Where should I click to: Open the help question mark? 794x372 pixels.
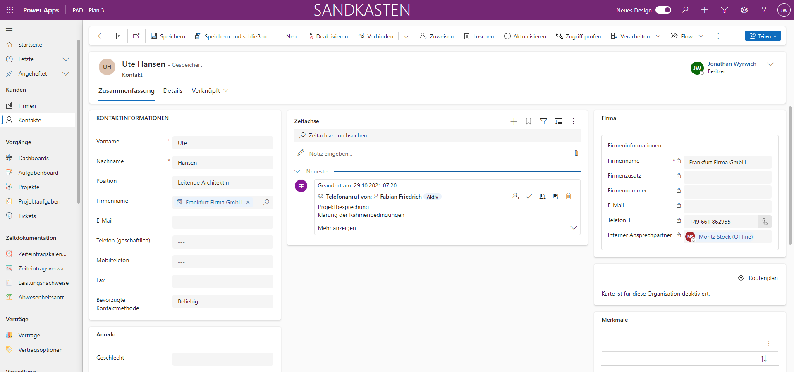point(764,10)
